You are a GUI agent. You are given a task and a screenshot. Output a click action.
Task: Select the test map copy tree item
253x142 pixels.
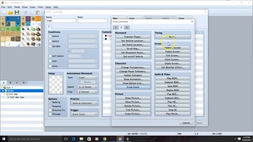click(17, 97)
